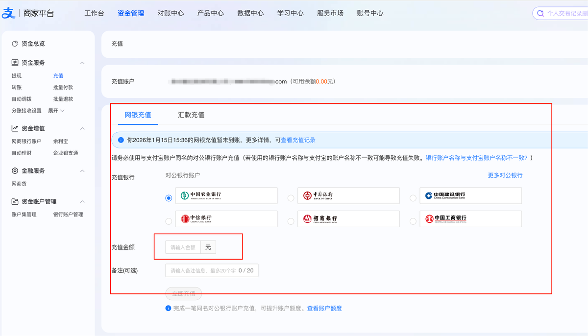The height and width of the screenshot is (336, 588).
Task: Choose the 中国建设银行 bank card
Action: (x=470, y=195)
